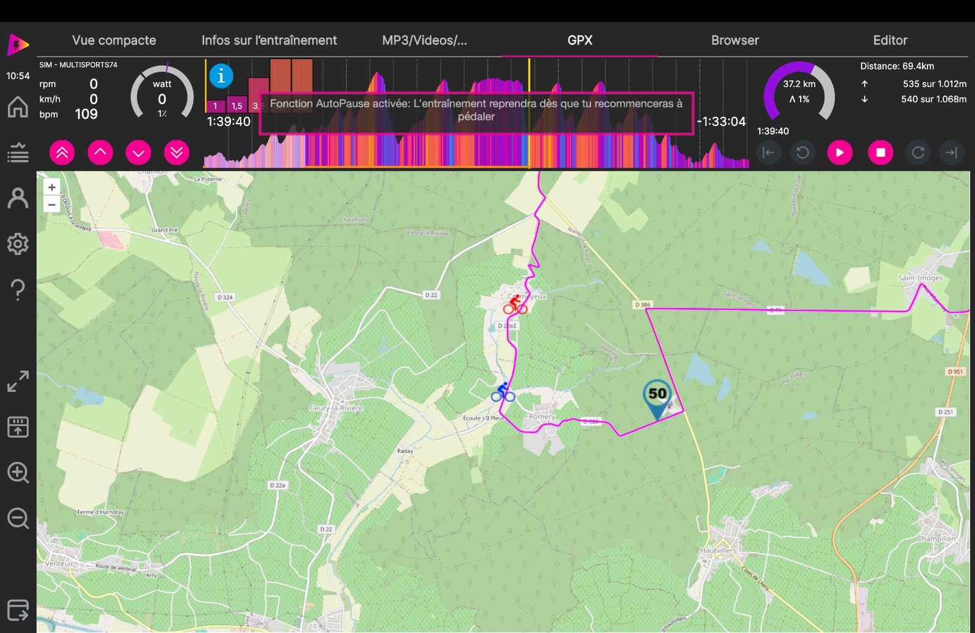Open the user profile icon
This screenshot has height=633, width=975.
(18, 198)
